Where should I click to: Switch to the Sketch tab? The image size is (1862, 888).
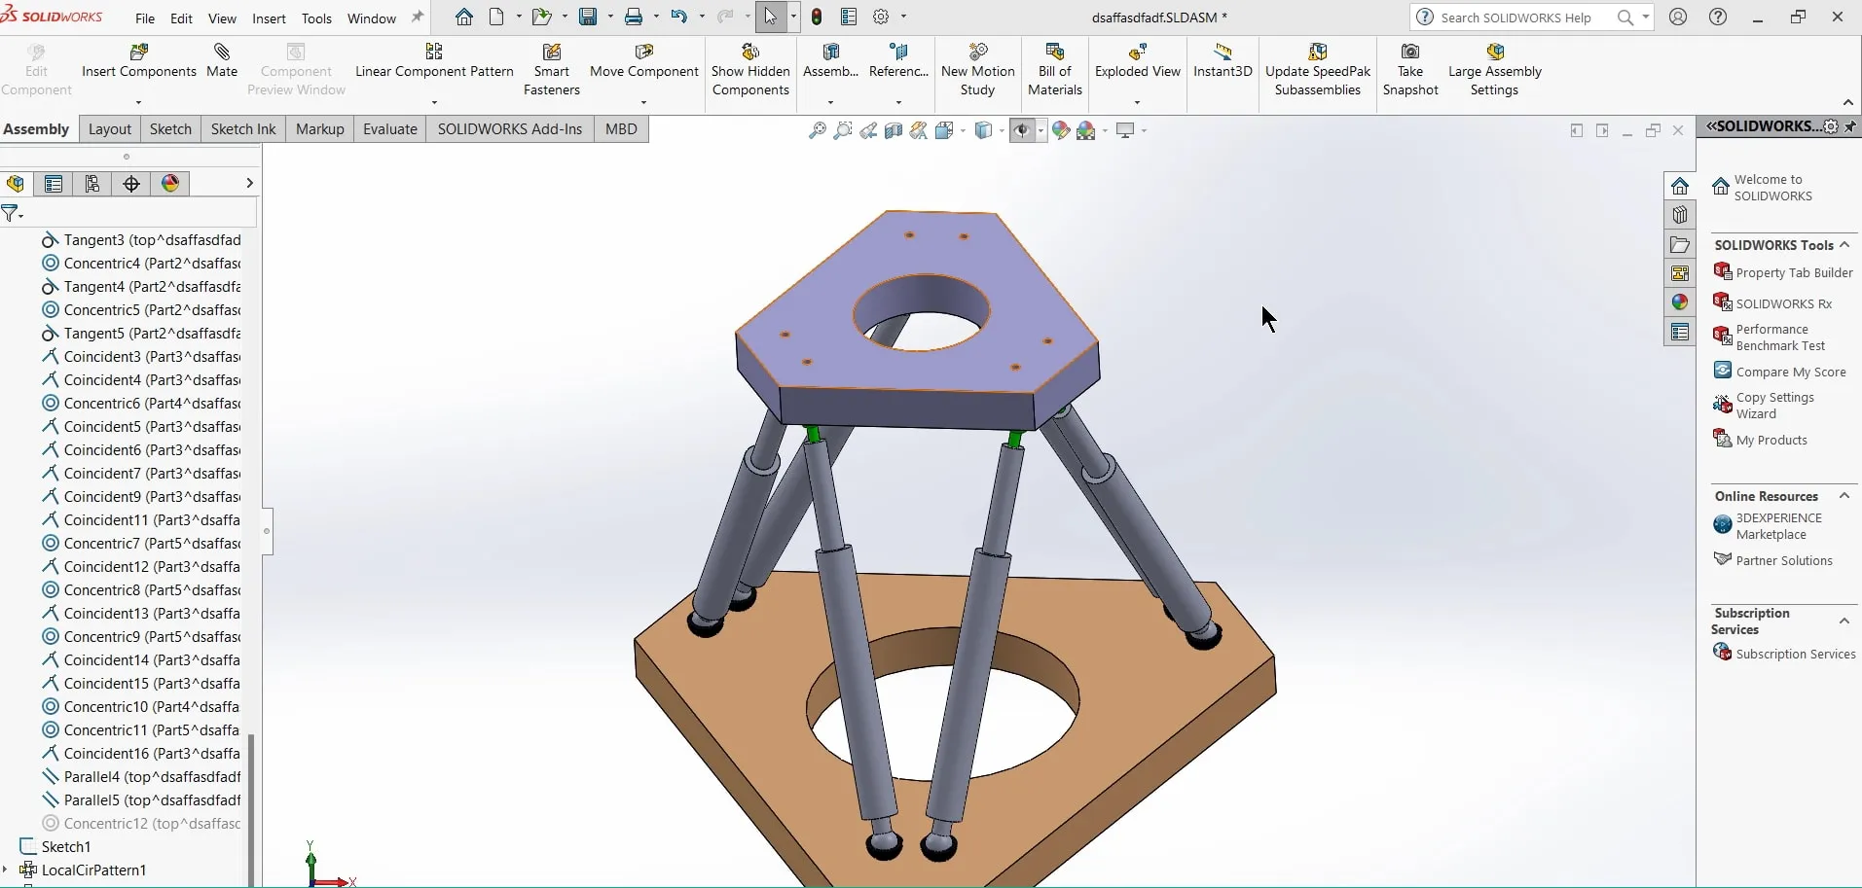tap(169, 128)
